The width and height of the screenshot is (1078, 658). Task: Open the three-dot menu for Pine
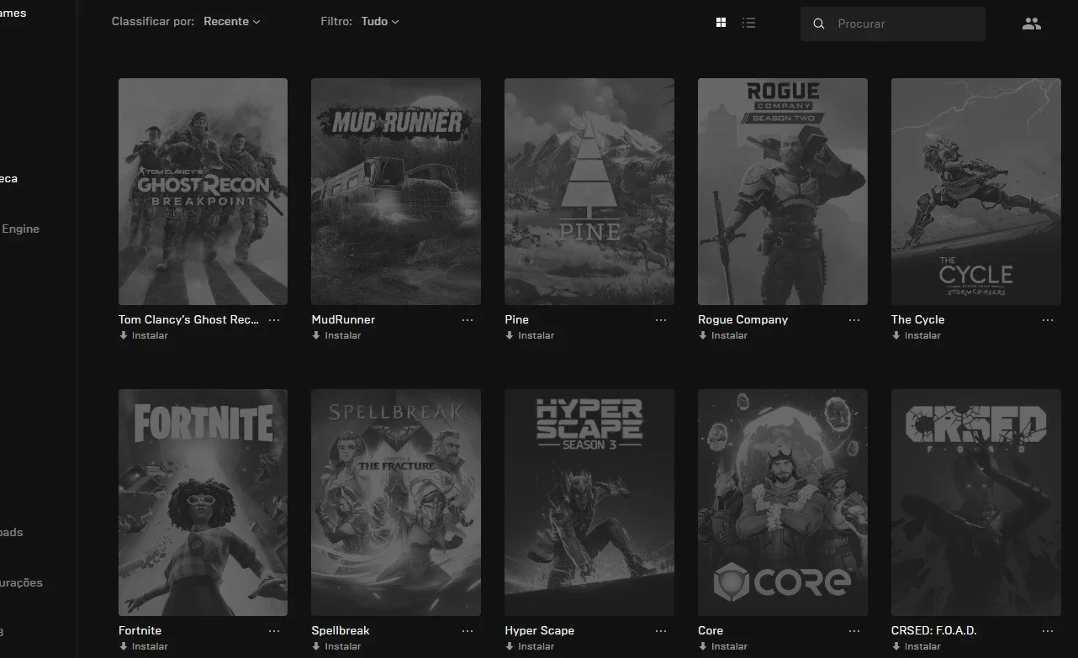(x=661, y=320)
